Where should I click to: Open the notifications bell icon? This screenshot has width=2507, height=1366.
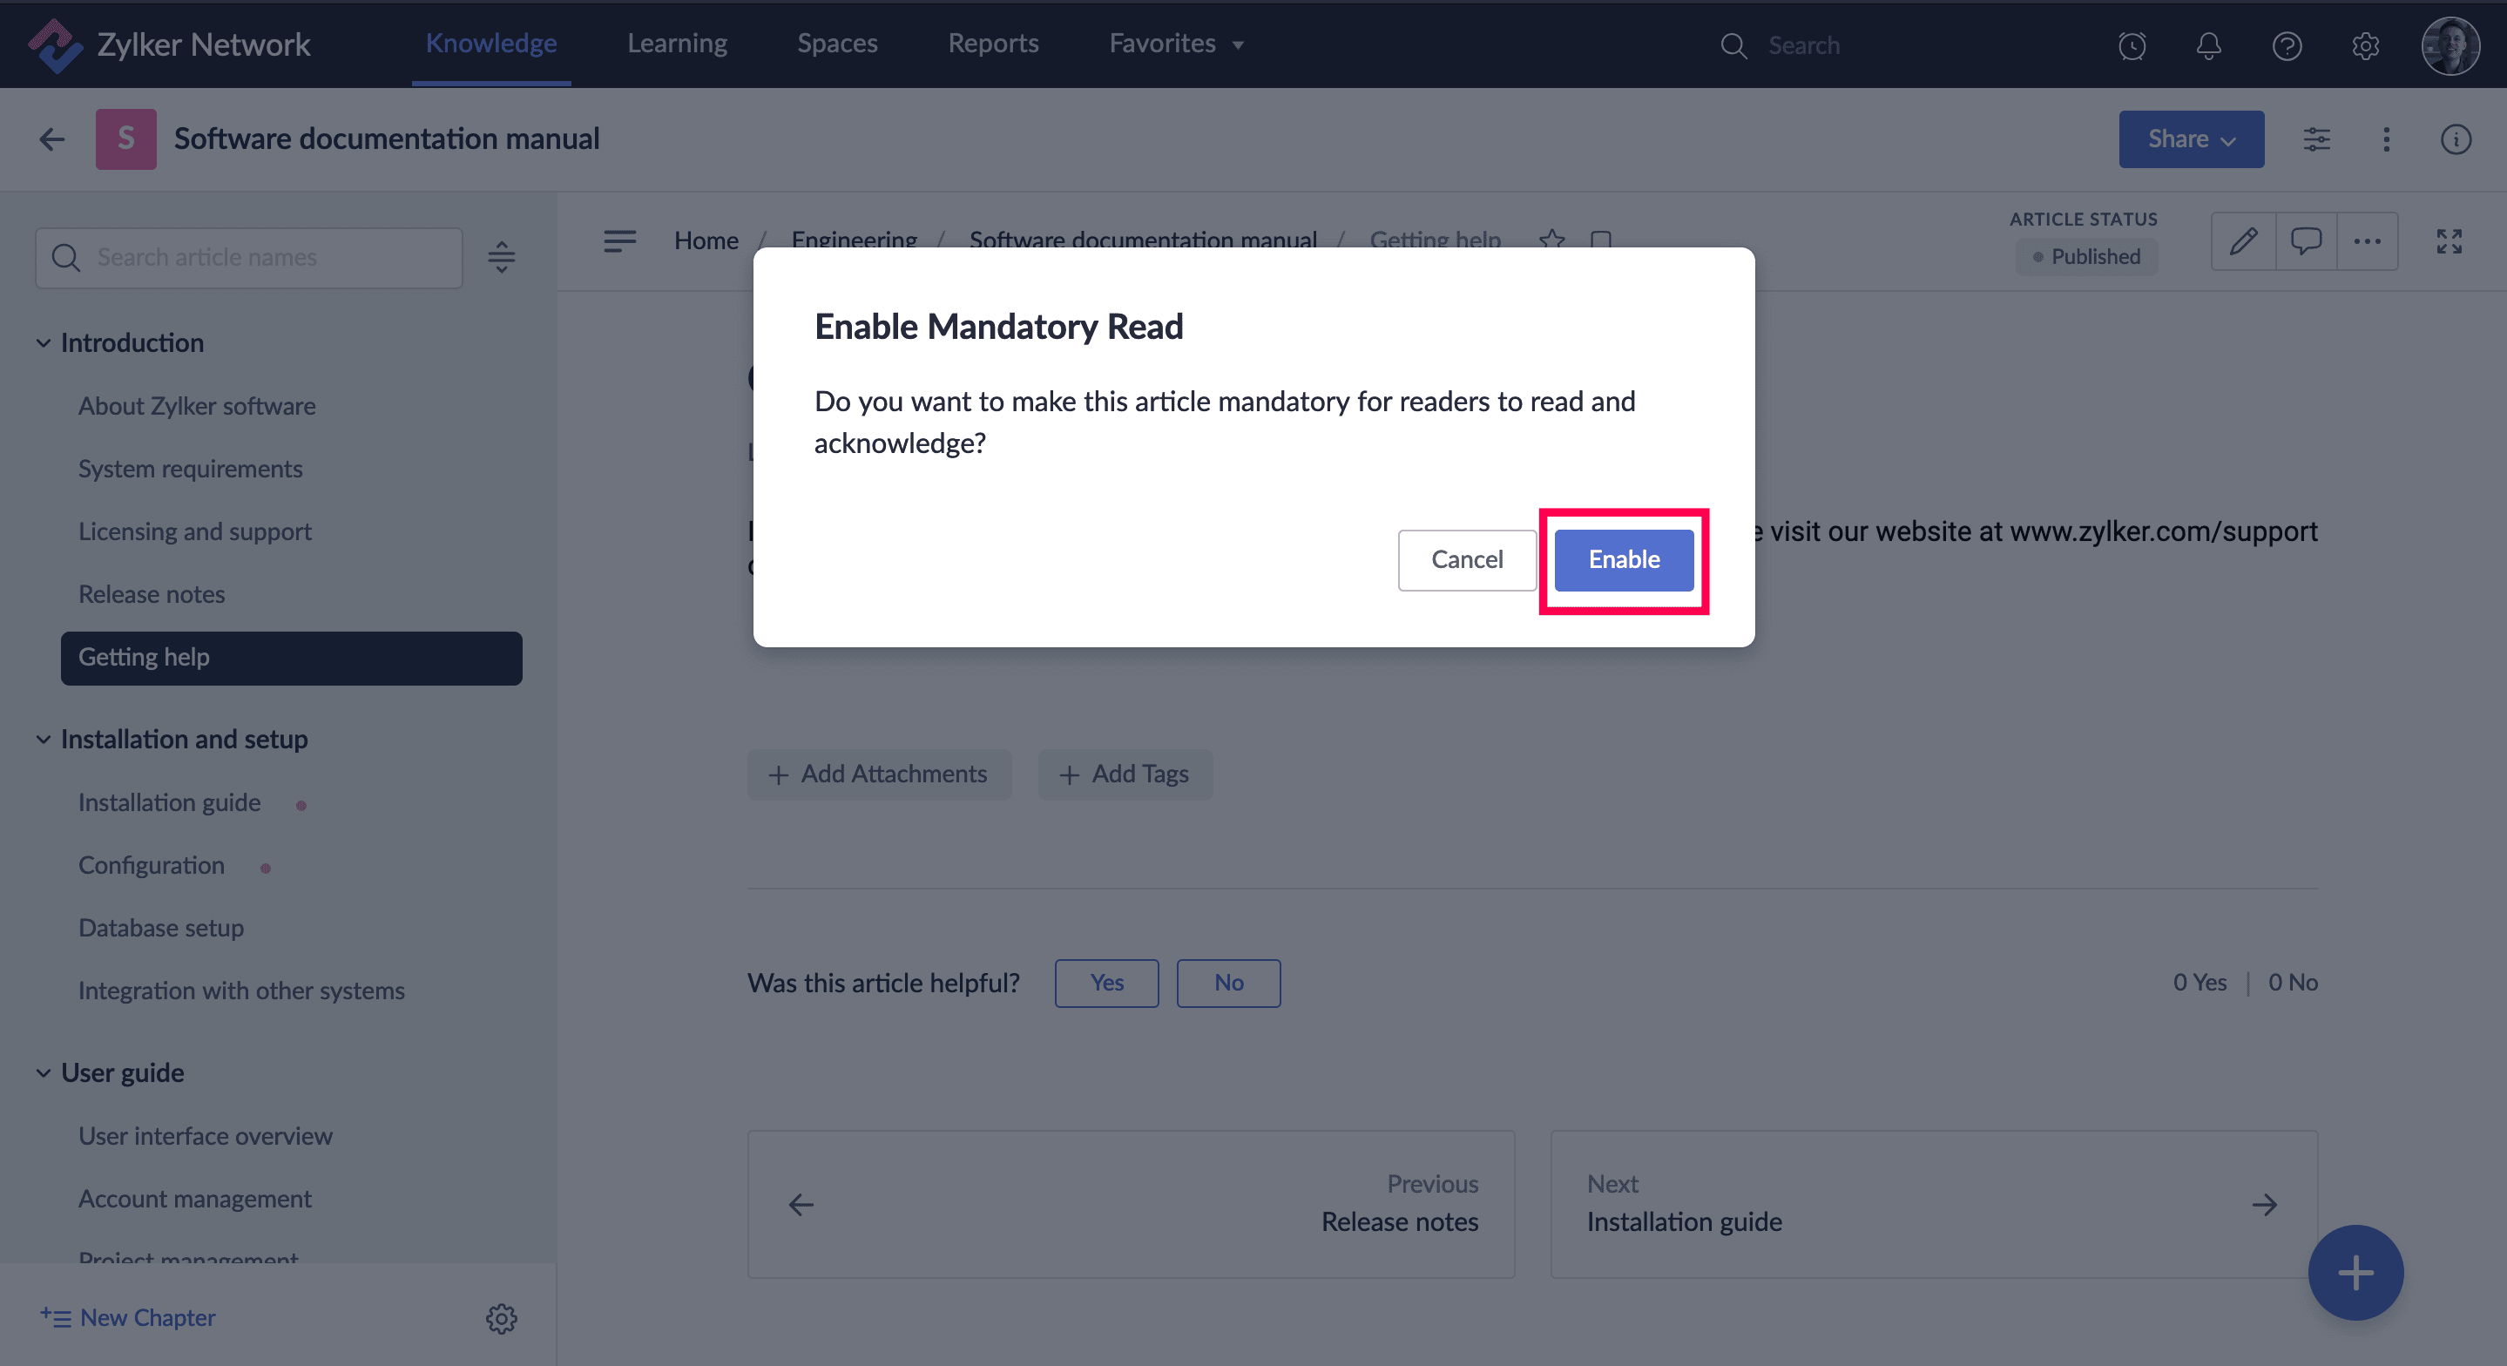[2208, 46]
